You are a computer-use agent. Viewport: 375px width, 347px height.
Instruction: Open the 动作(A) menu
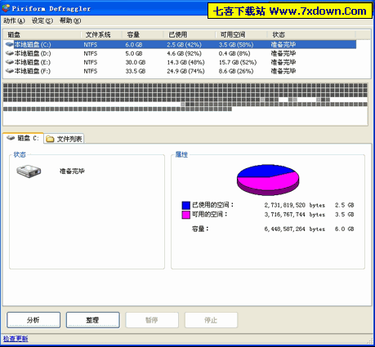(14, 20)
